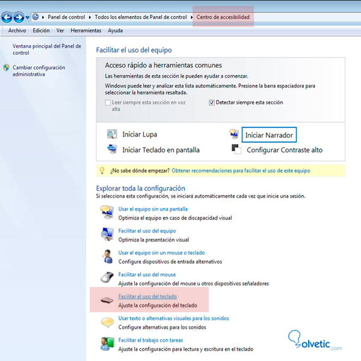Click the people icon for trabajo con tareas

tap(107, 344)
